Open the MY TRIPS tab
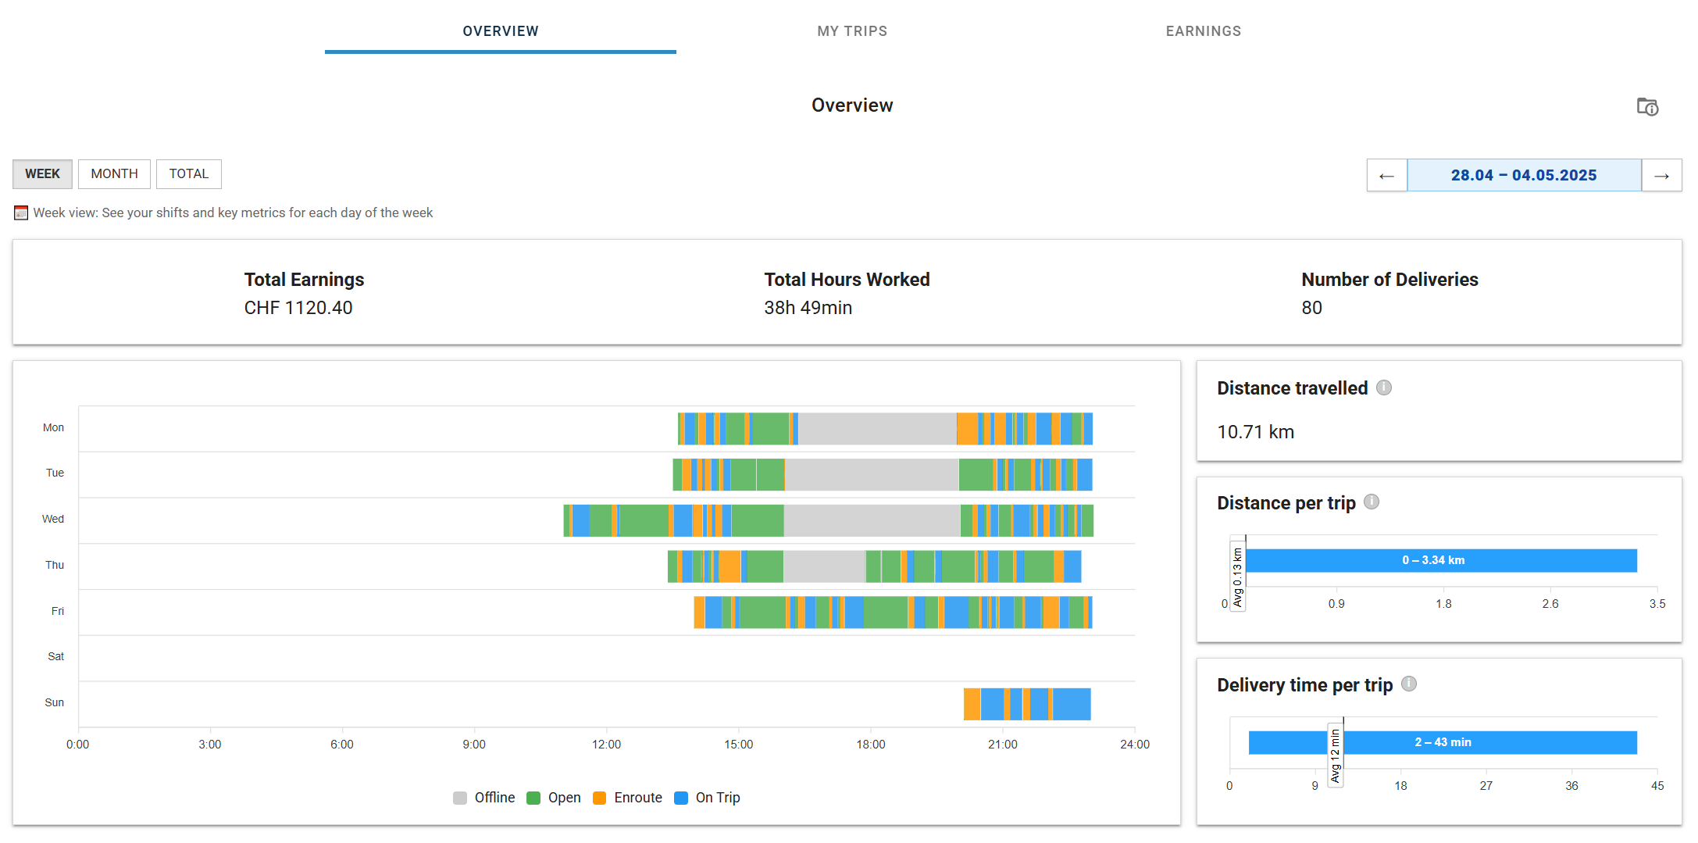 pyautogui.click(x=852, y=31)
